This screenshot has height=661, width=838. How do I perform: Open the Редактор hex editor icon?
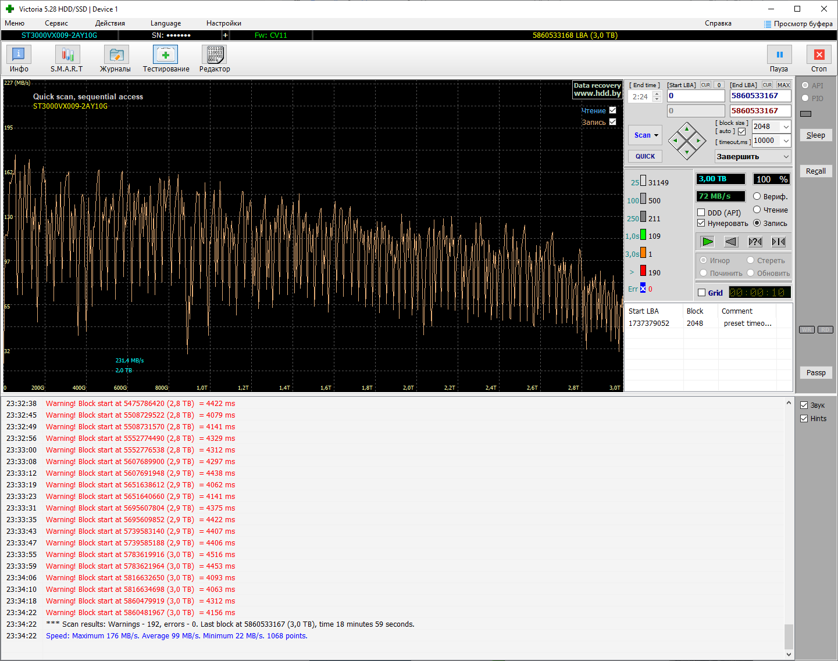[215, 55]
